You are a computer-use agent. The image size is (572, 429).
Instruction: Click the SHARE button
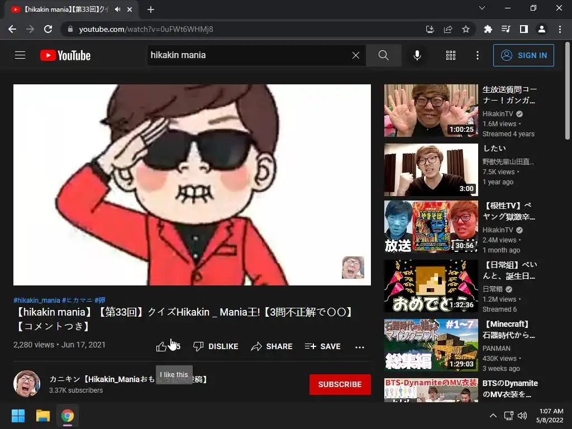[272, 346]
